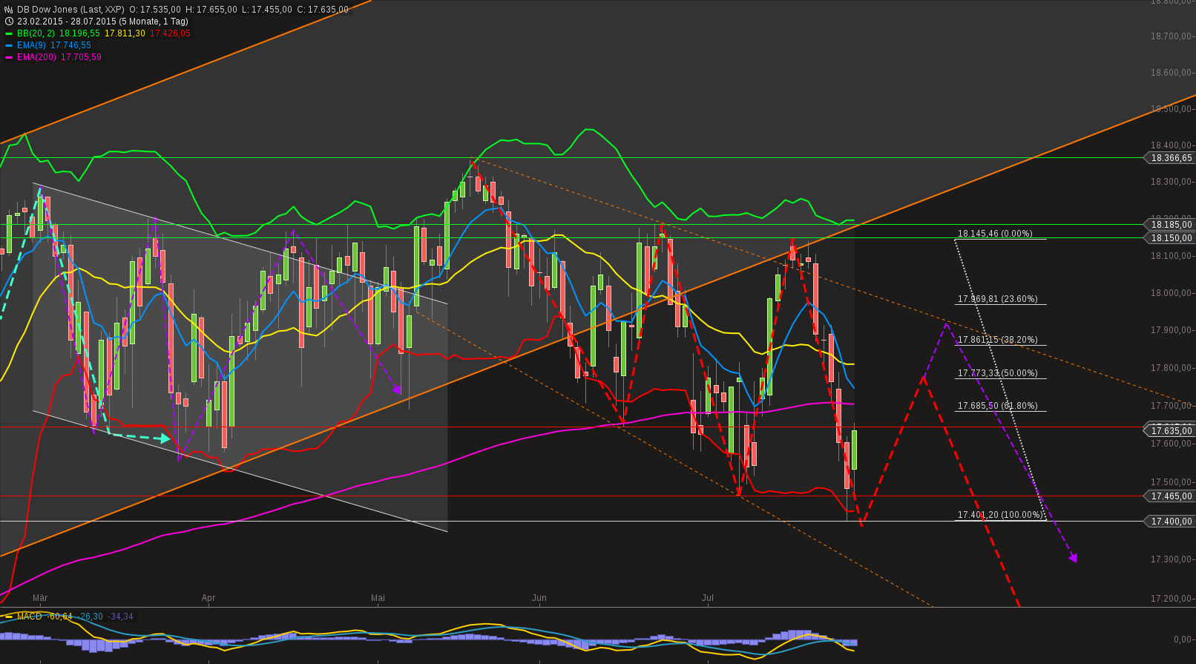The image size is (1196, 664).
Task: Click the 18.150,00 price level marker
Action: click(1170, 238)
